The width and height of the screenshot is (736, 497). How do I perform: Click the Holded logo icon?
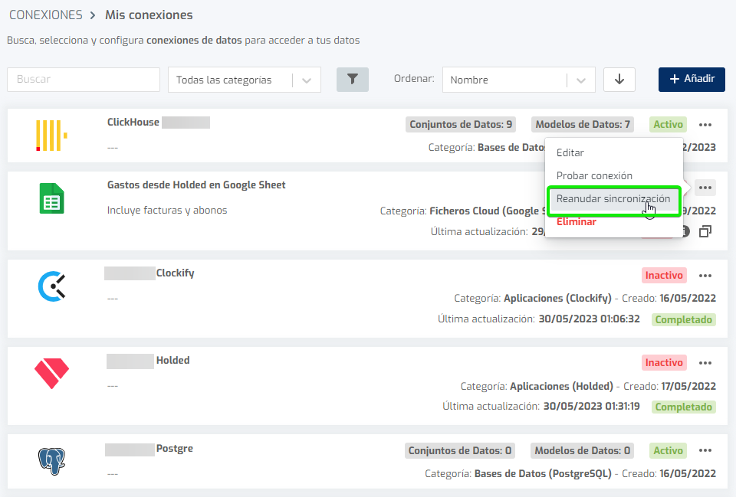tap(51, 373)
